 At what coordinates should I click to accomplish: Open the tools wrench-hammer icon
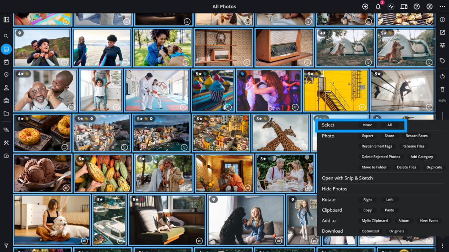point(6,143)
